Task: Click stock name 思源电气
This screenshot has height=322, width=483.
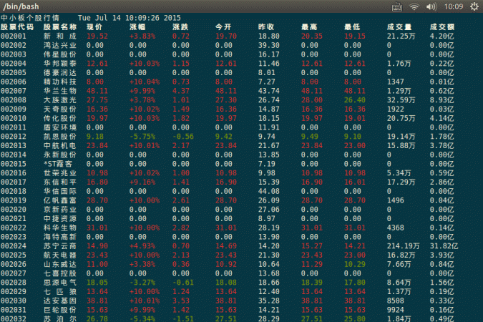Action: point(60,283)
